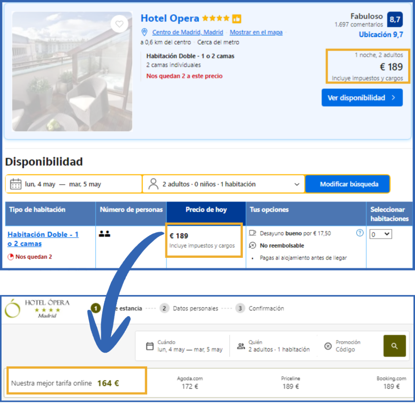Click the Modificar búsqueda button
The width and height of the screenshot is (415, 404).
tap(348, 183)
